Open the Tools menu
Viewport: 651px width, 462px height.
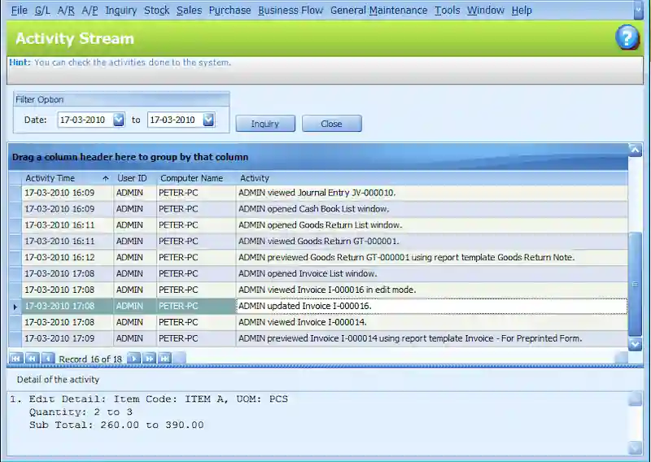click(447, 11)
